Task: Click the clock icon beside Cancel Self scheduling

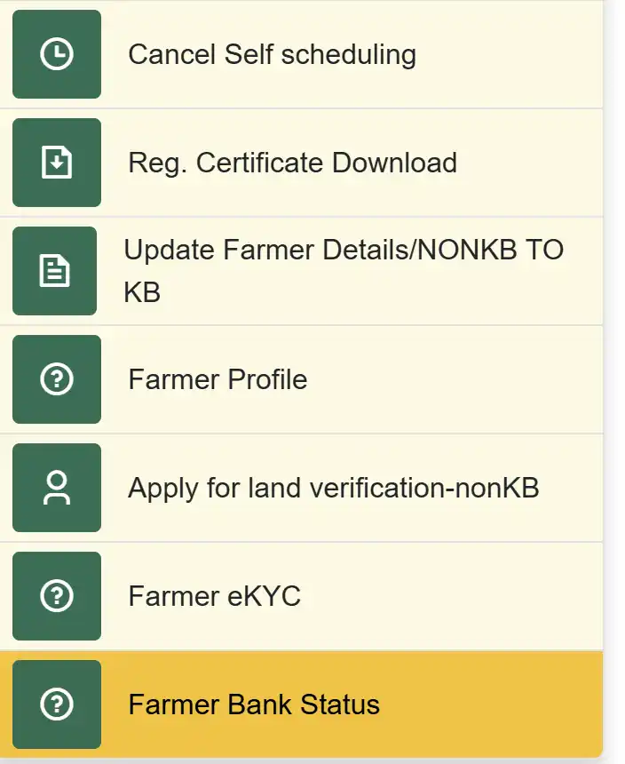Action: click(57, 54)
